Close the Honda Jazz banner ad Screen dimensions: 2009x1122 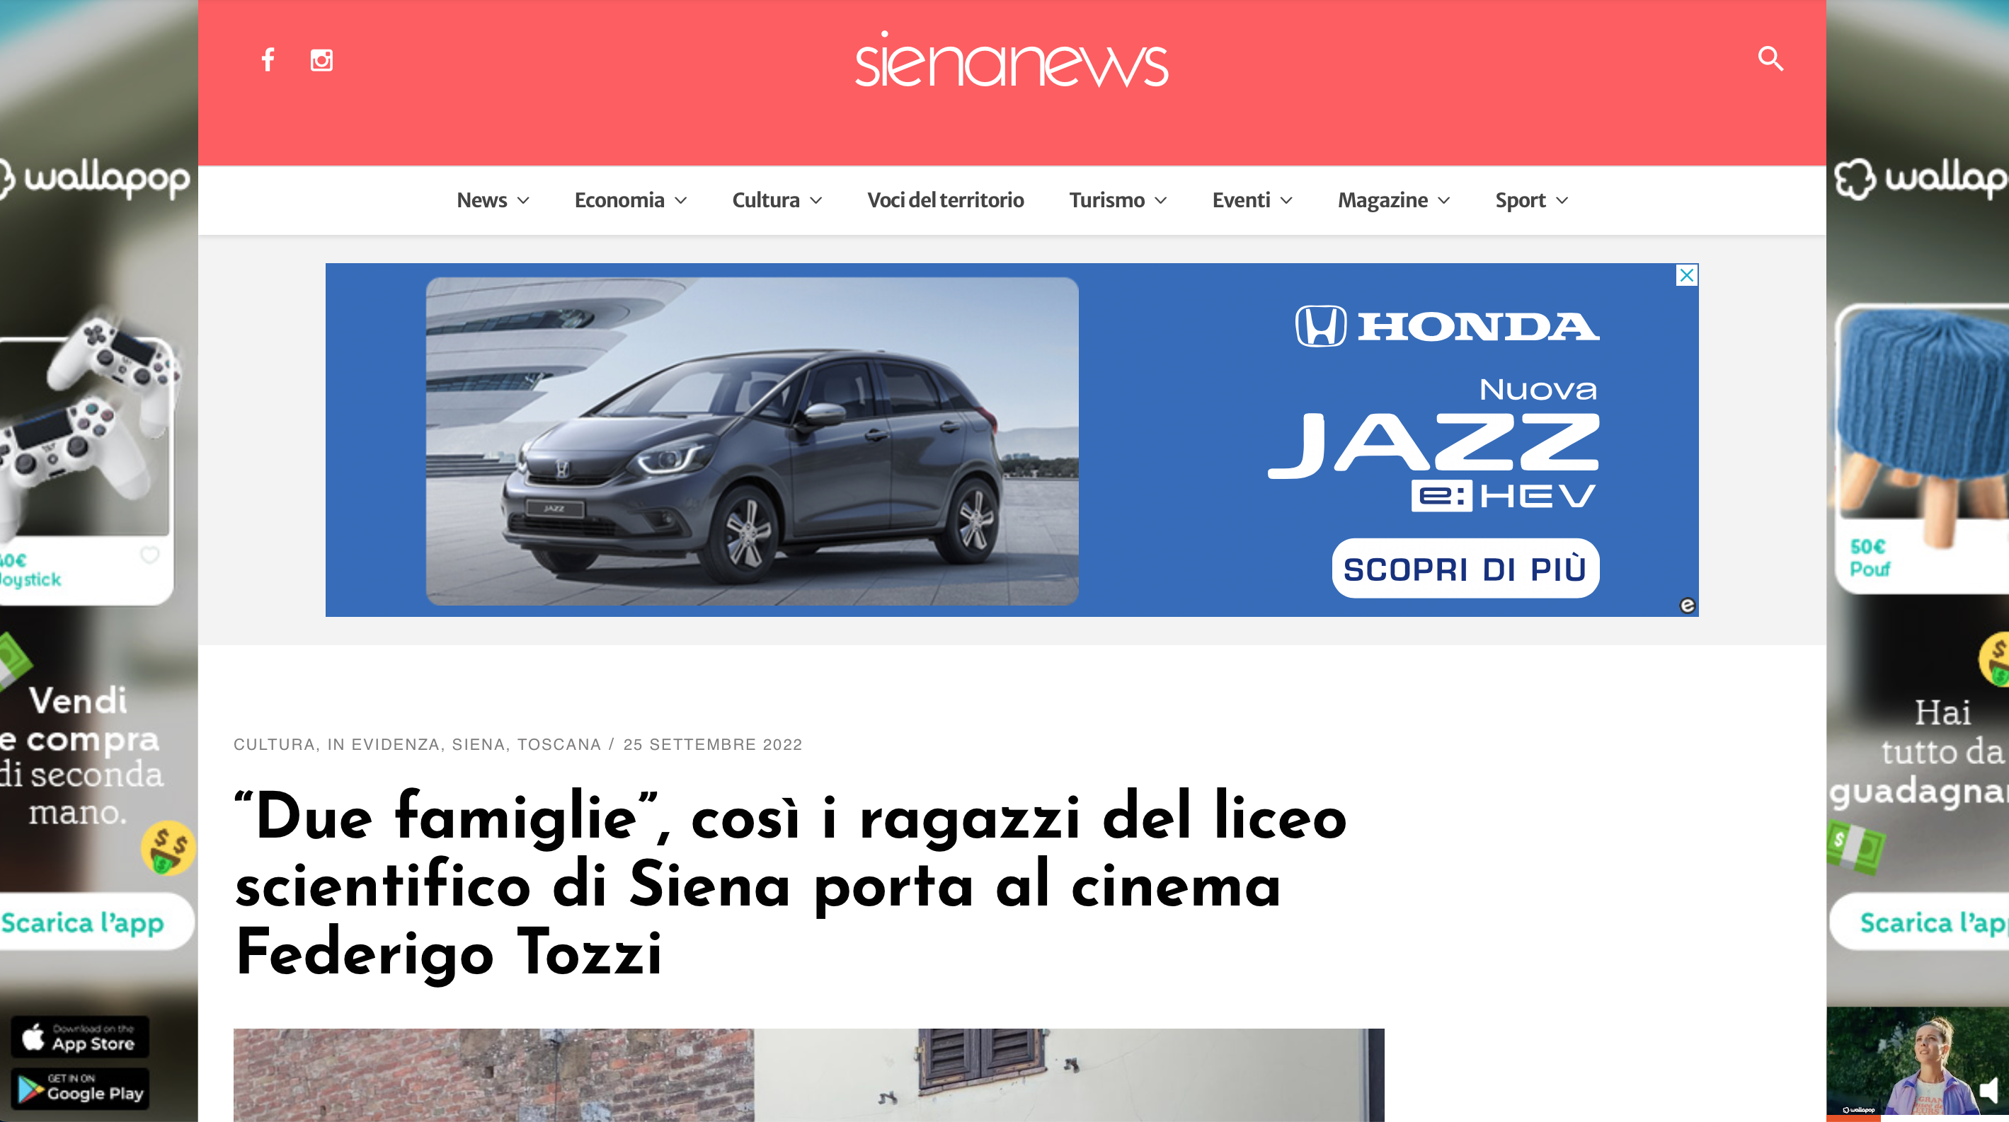1686,275
